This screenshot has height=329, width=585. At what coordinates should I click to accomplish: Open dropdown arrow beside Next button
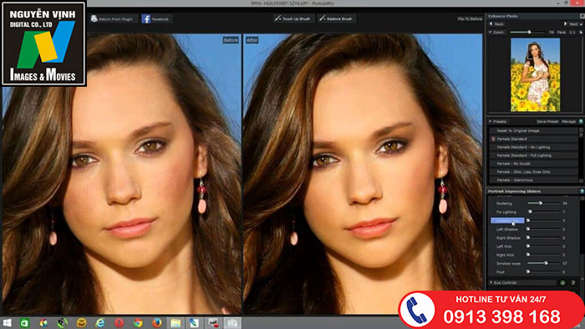581,24
